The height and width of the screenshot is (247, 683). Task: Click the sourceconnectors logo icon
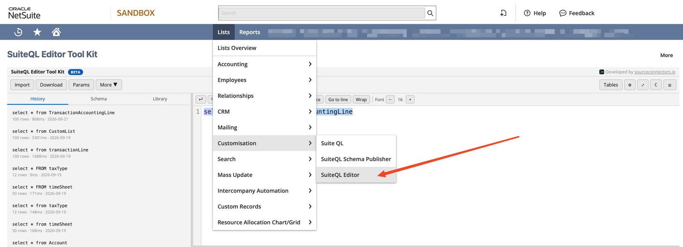[x=601, y=72]
